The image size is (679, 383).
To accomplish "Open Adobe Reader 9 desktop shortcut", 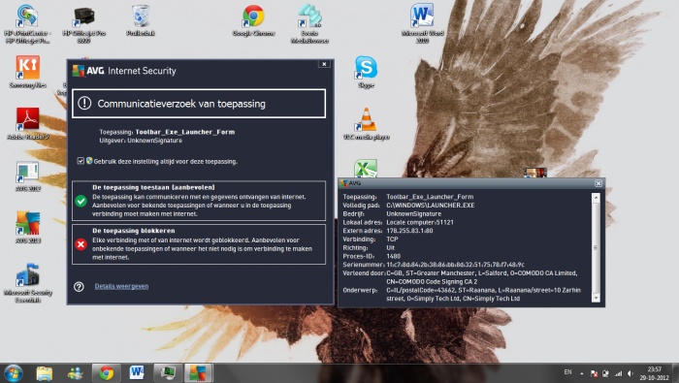I will 28,124.
